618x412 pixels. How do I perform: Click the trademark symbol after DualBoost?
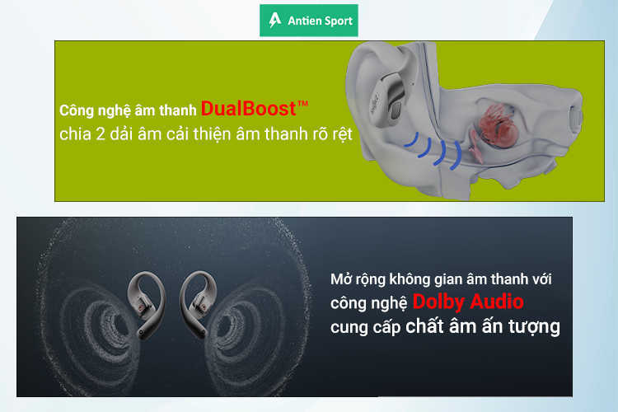point(302,104)
